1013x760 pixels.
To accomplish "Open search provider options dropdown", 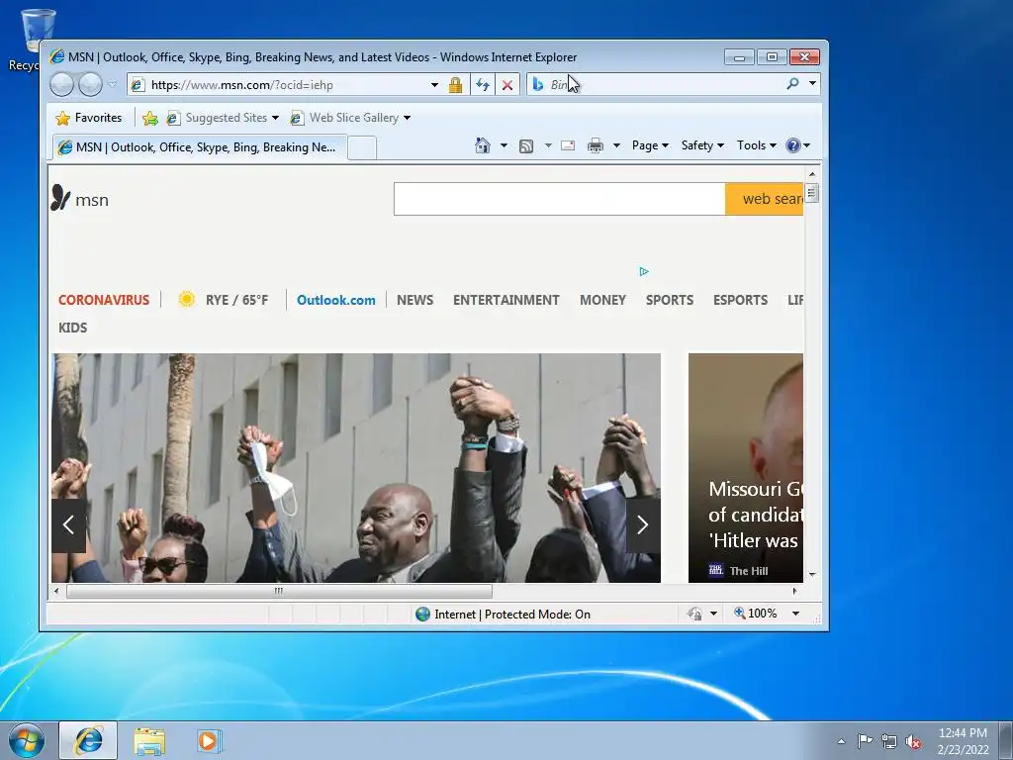I will tap(813, 83).
